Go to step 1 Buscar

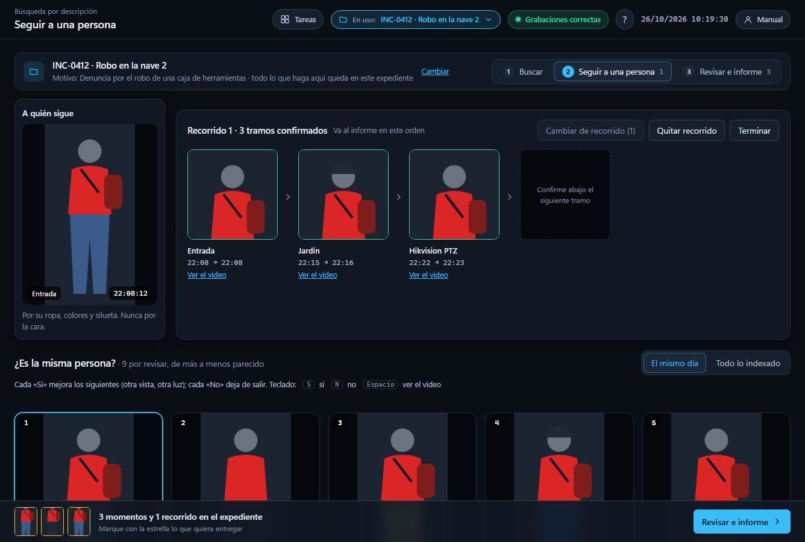[x=523, y=72]
